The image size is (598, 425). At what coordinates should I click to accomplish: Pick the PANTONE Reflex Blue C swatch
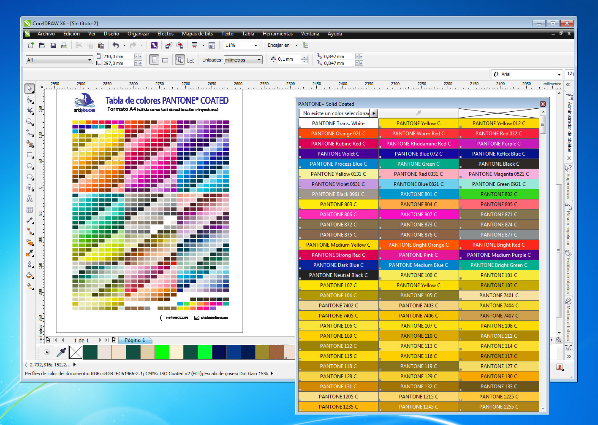coord(499,154)
